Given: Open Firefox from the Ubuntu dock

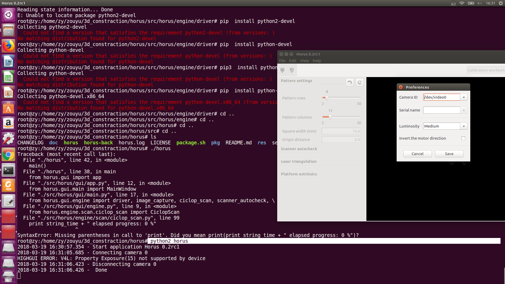Looking at the screenshot, I should (x=8, y=46).
